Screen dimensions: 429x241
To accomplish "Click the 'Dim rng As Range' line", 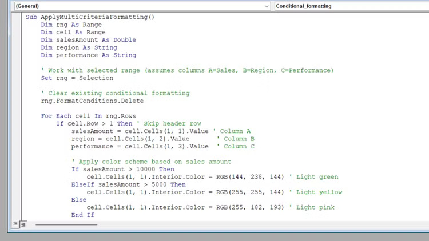I will pos(71,25).
